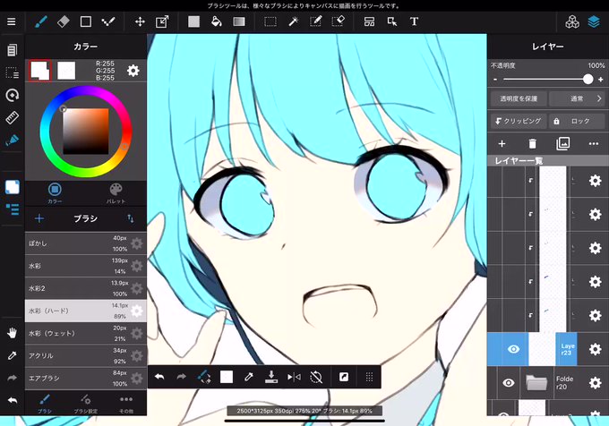
Task: Select the Fill rectangle tool
Action: (193, 21)
